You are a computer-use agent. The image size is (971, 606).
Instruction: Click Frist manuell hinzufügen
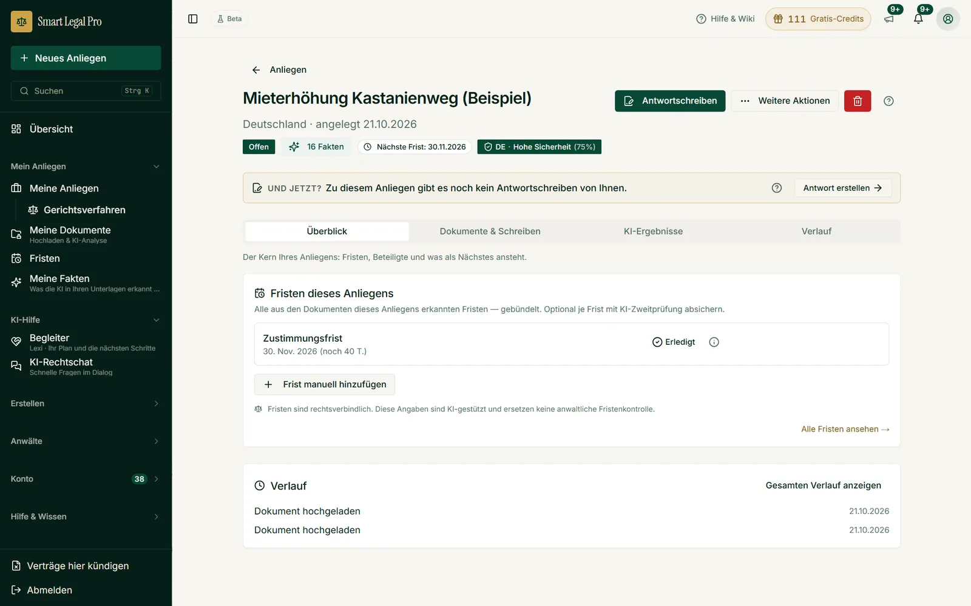point(325,385)
